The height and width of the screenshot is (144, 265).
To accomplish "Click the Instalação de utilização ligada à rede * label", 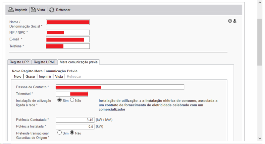I will click(33, 103).
